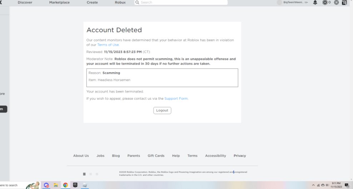Click the Account Deleted heading
353x189 pixels.
[x=114, y=30]
